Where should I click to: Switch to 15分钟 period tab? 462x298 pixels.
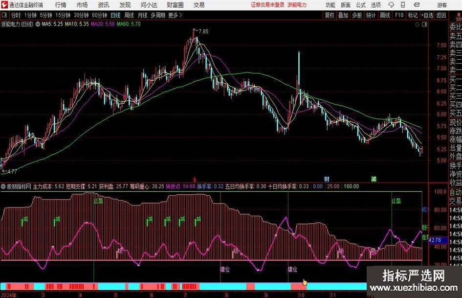(x=63, y=15)
